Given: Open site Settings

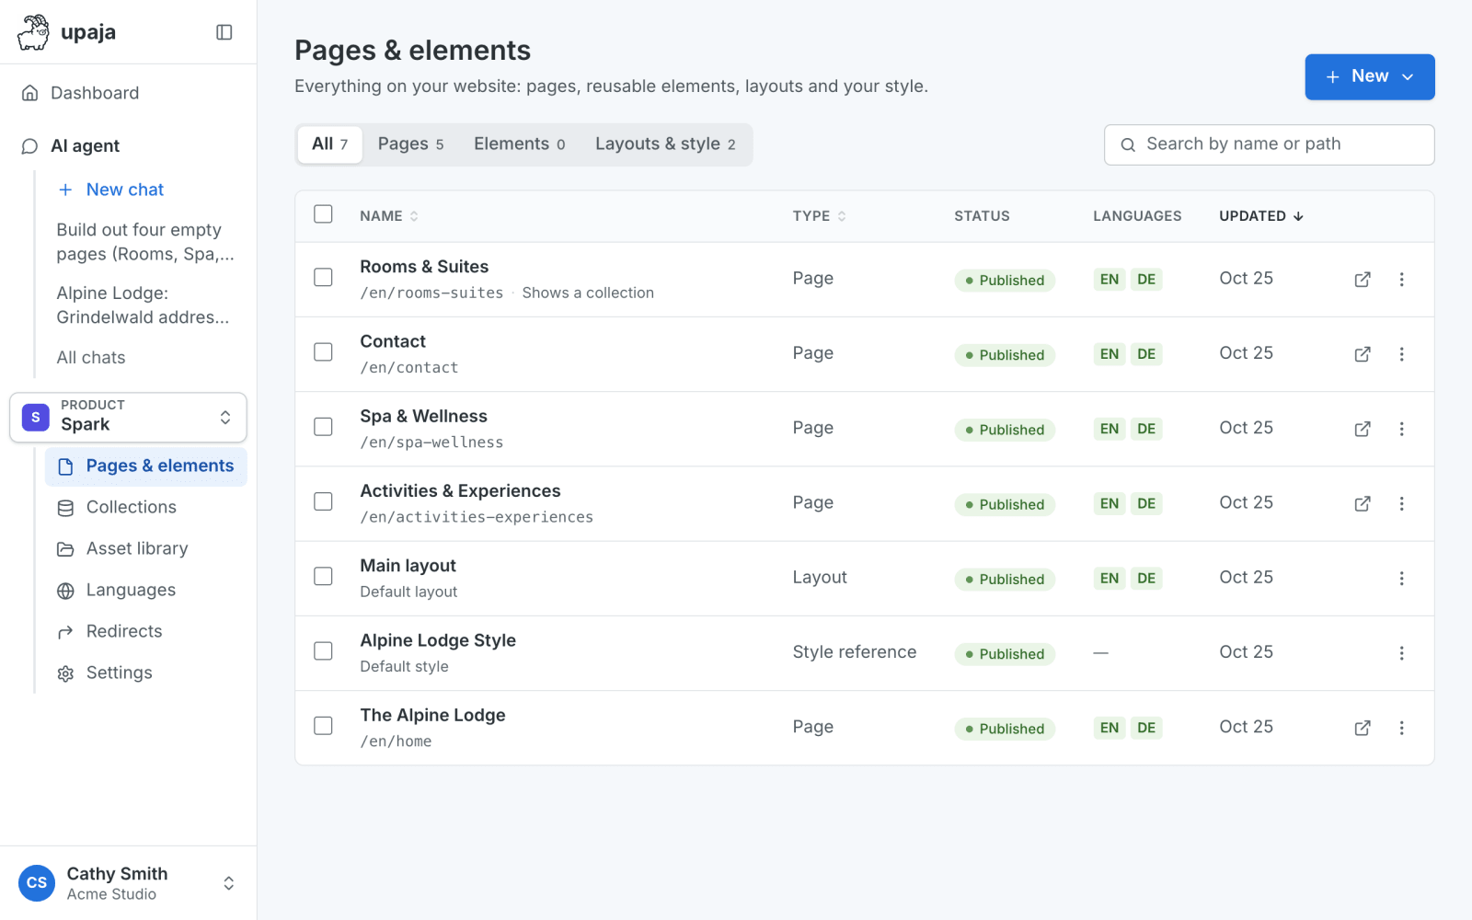Looking at the screenshot, I should click(145, 673).
